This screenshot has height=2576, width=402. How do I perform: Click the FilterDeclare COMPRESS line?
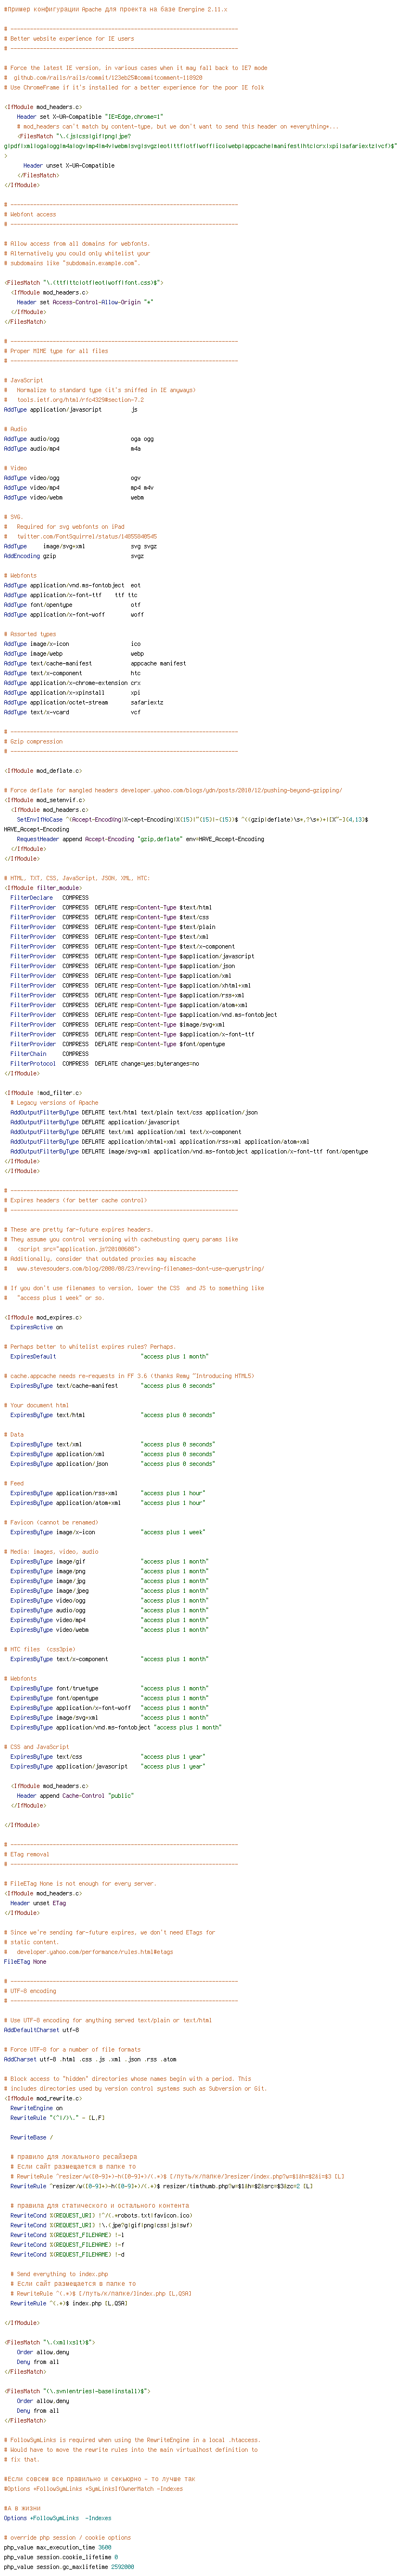49,897
